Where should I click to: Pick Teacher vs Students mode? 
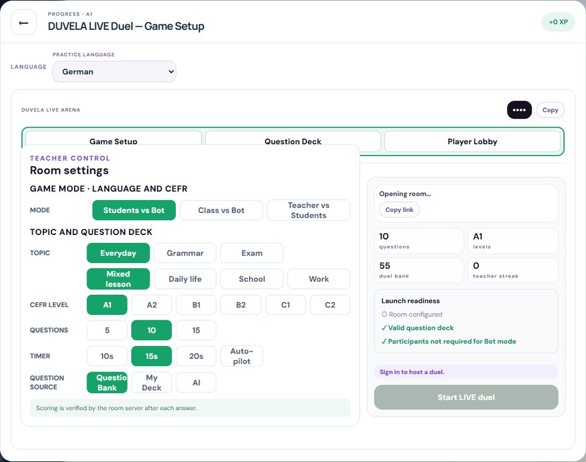(309, 211)
